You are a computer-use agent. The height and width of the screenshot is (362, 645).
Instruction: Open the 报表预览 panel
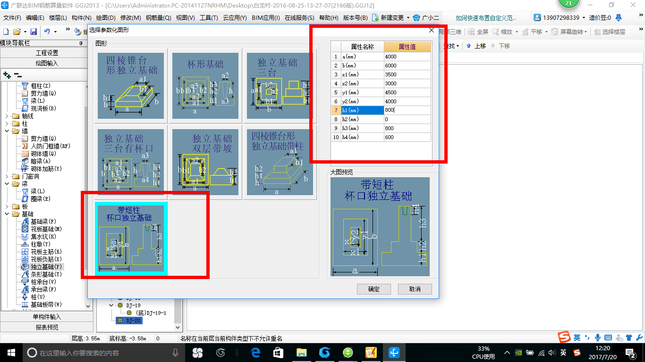pos(47,327)
